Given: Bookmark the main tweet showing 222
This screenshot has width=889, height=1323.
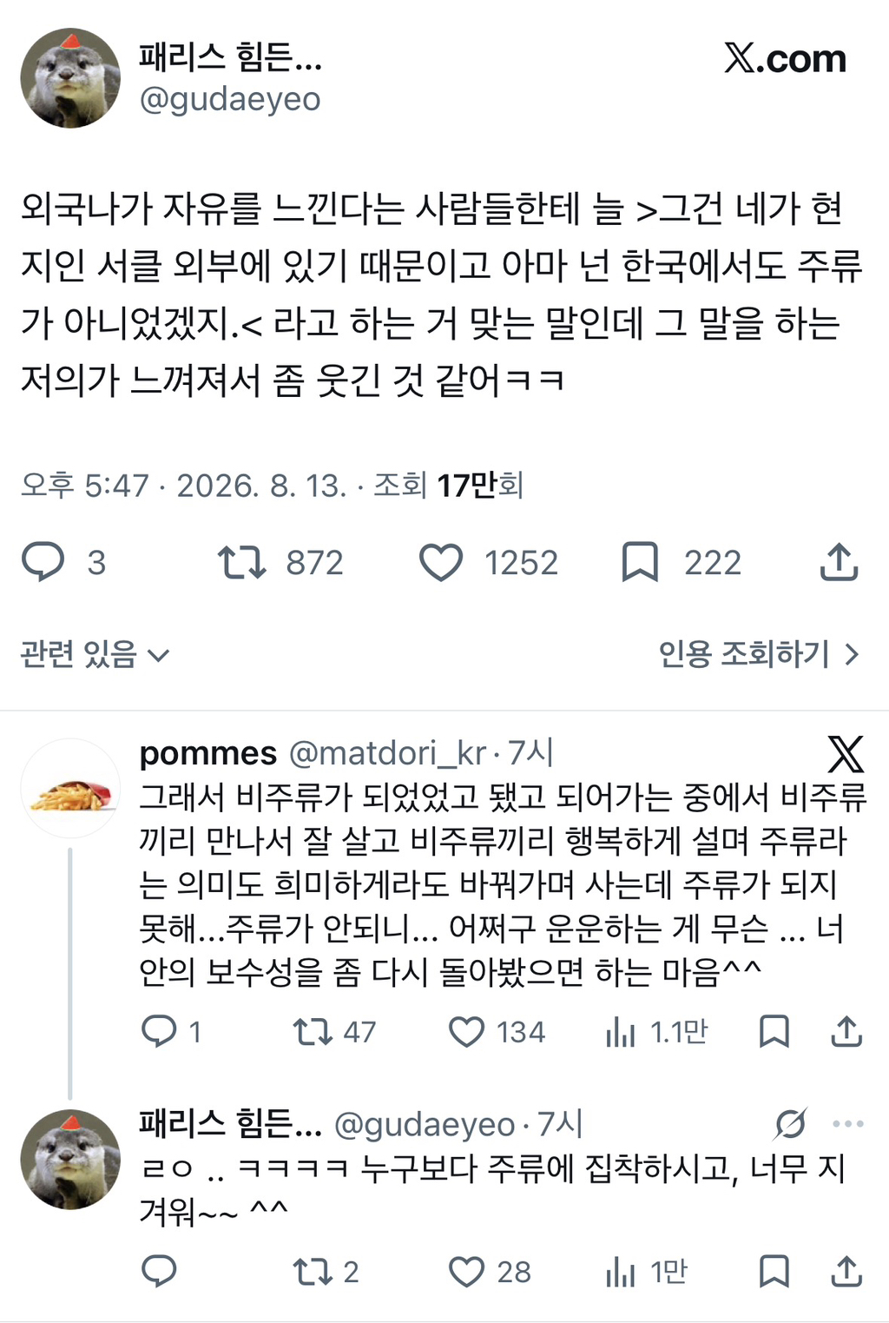Looking at the screenshot, I should coord(640,562).
